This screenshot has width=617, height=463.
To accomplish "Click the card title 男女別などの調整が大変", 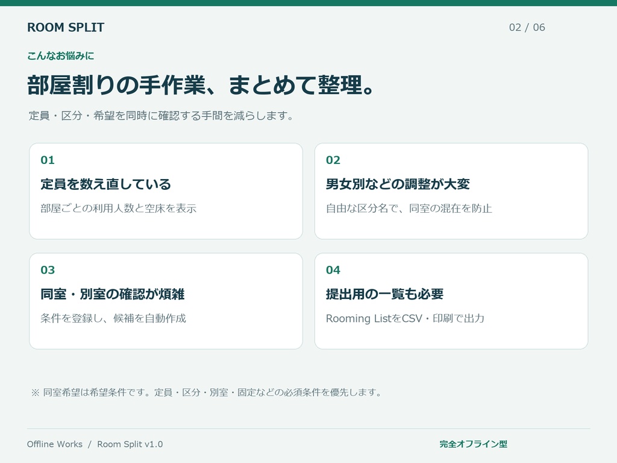I will point(398,184).
